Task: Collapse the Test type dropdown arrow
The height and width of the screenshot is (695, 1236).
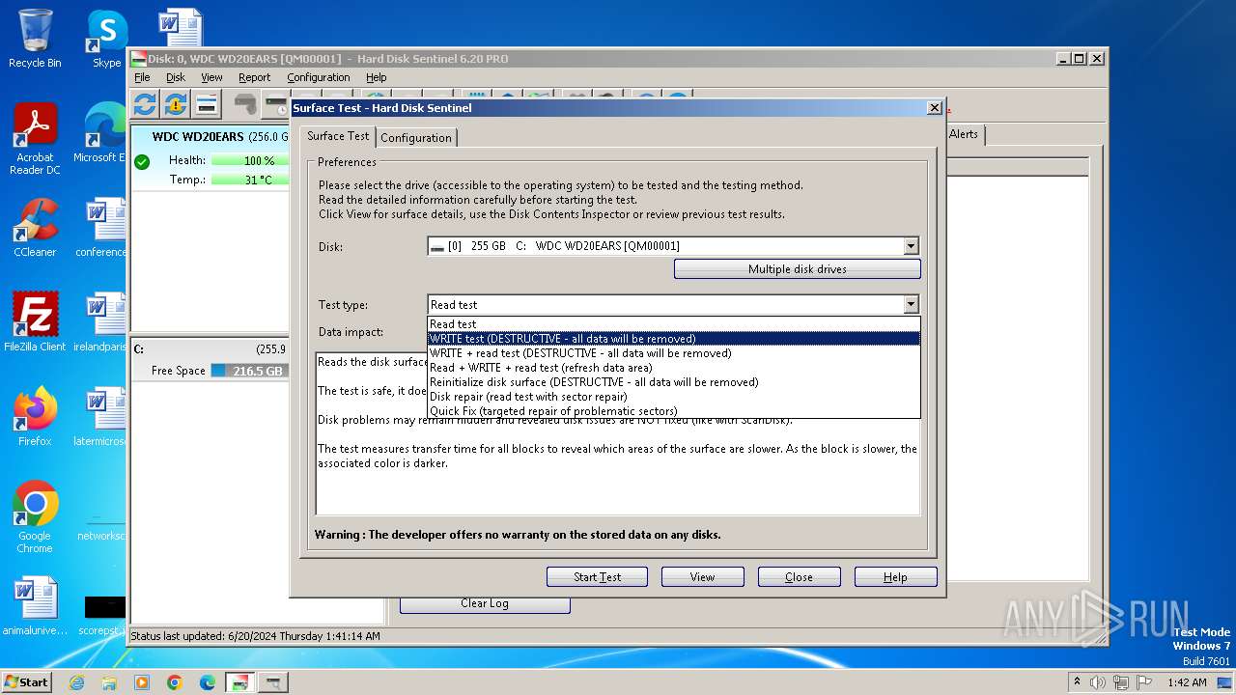Action: (911, 305)
